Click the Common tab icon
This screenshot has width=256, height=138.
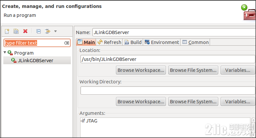[x=184, y=42]
